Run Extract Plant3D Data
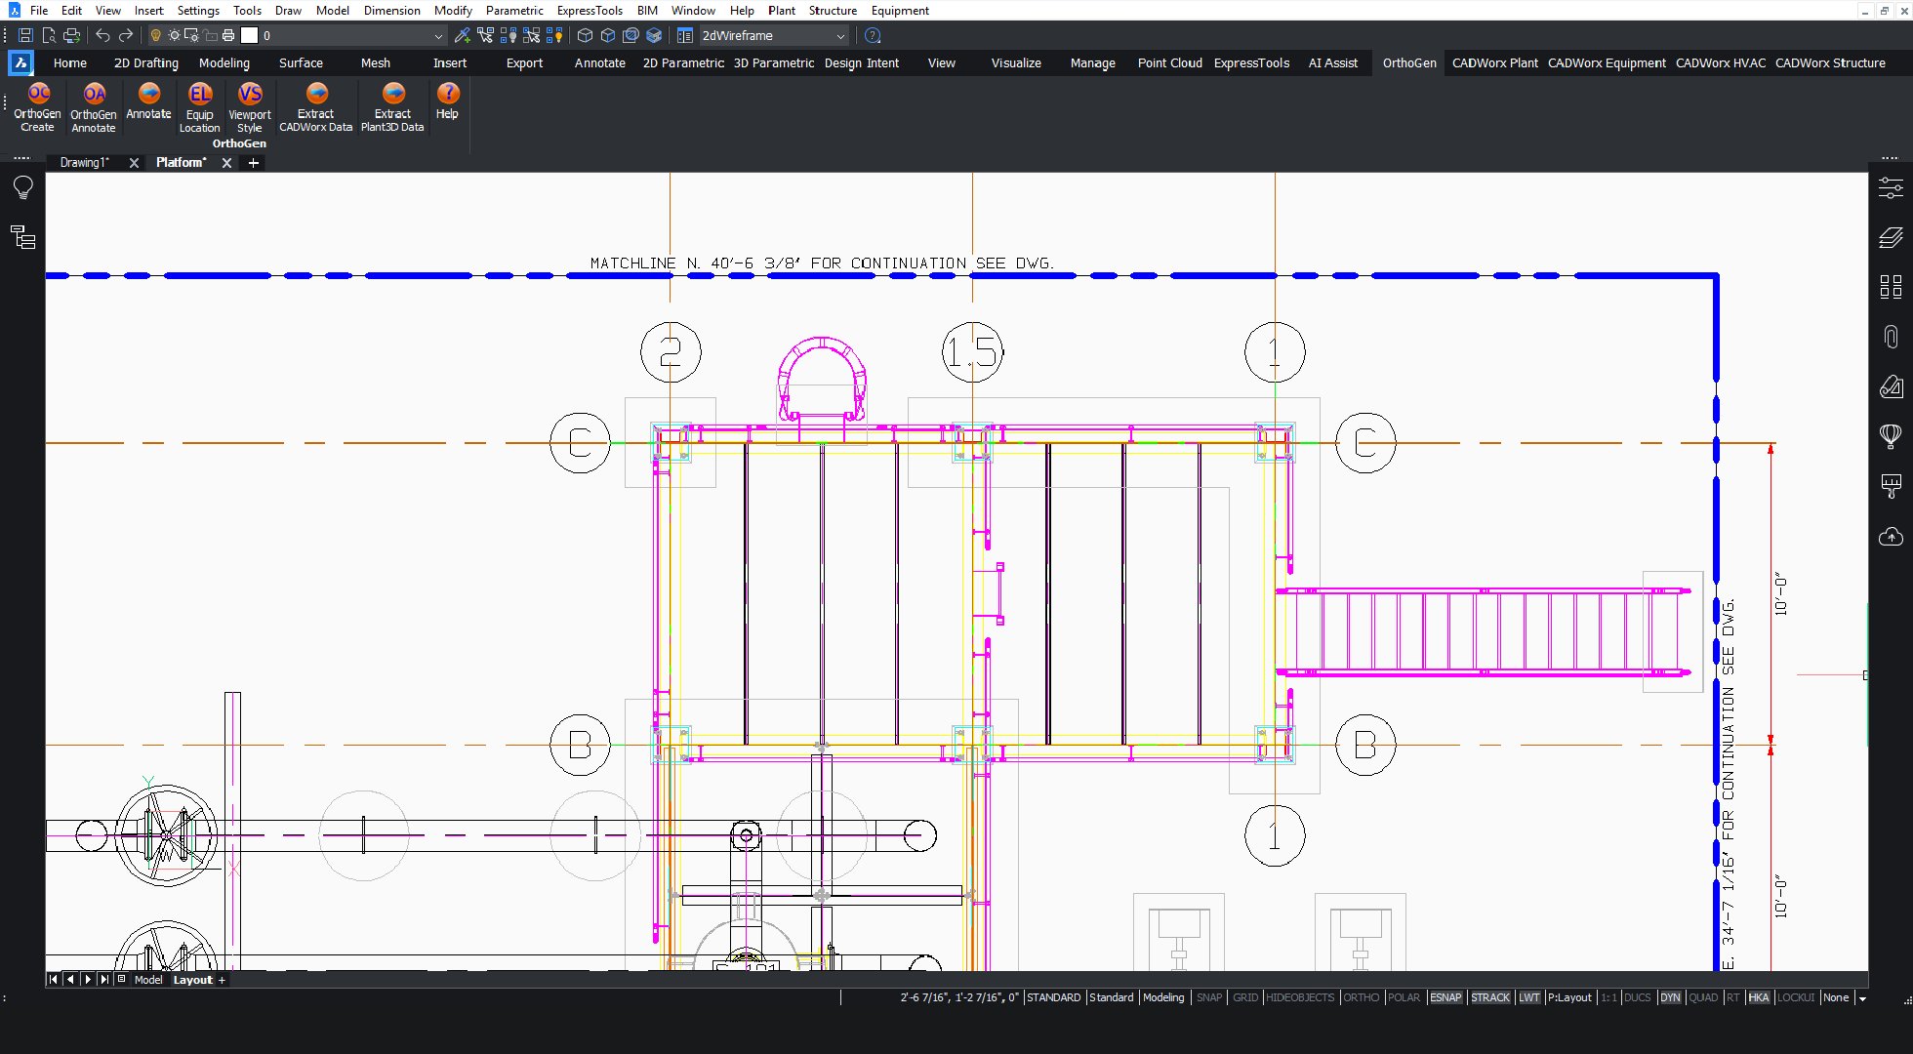Viewport: 1913px width, 1054px height. point(391,107)
